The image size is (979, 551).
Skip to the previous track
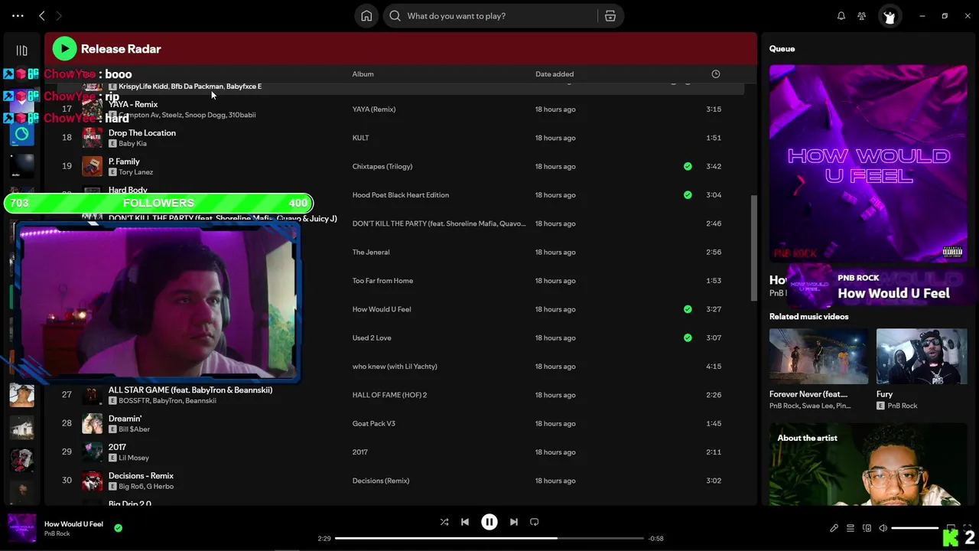click(465, 522)
